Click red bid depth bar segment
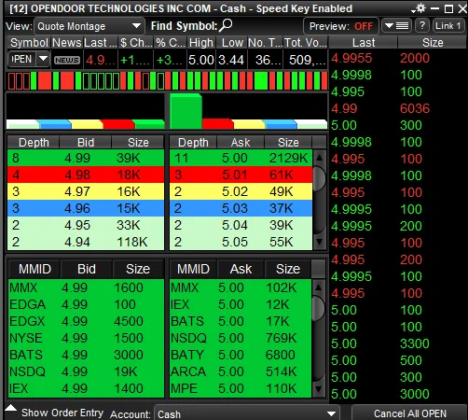The image size is (468, 420). click(x=117, y=124)
